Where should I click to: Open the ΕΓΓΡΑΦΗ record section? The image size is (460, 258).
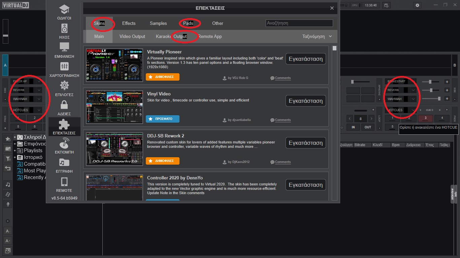point(64,165)
